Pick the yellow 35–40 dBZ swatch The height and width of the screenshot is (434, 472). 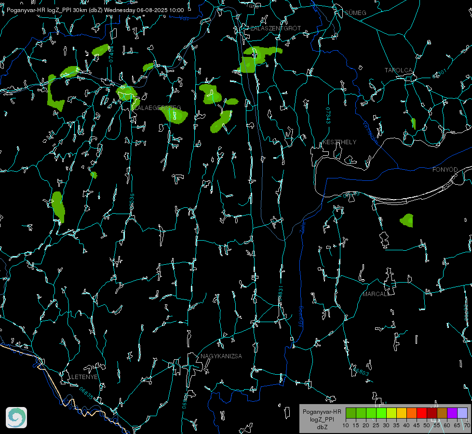point(402,413)
